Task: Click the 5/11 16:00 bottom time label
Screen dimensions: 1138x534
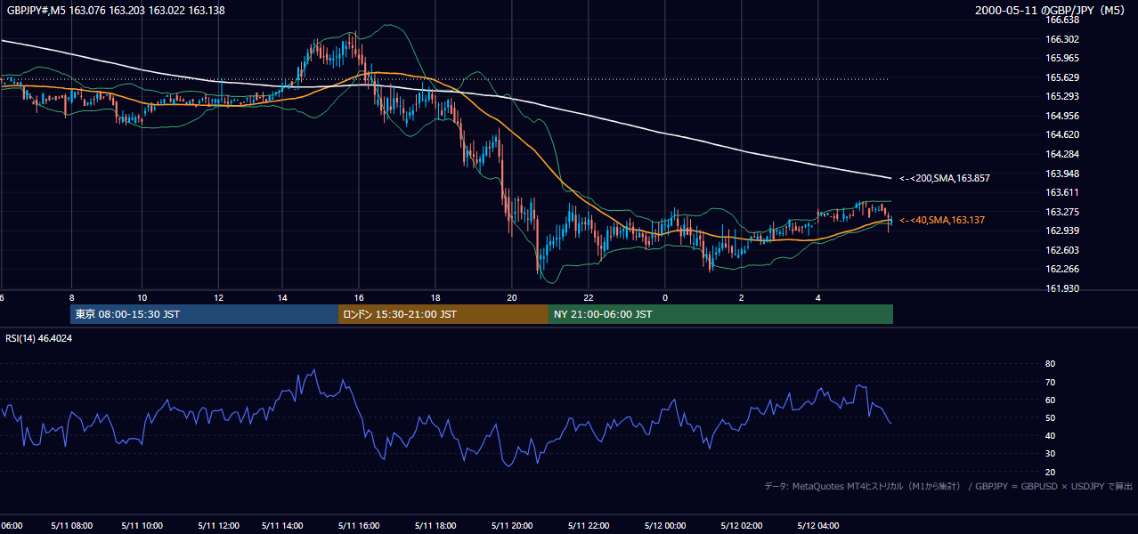Action: tap(357, 525)
